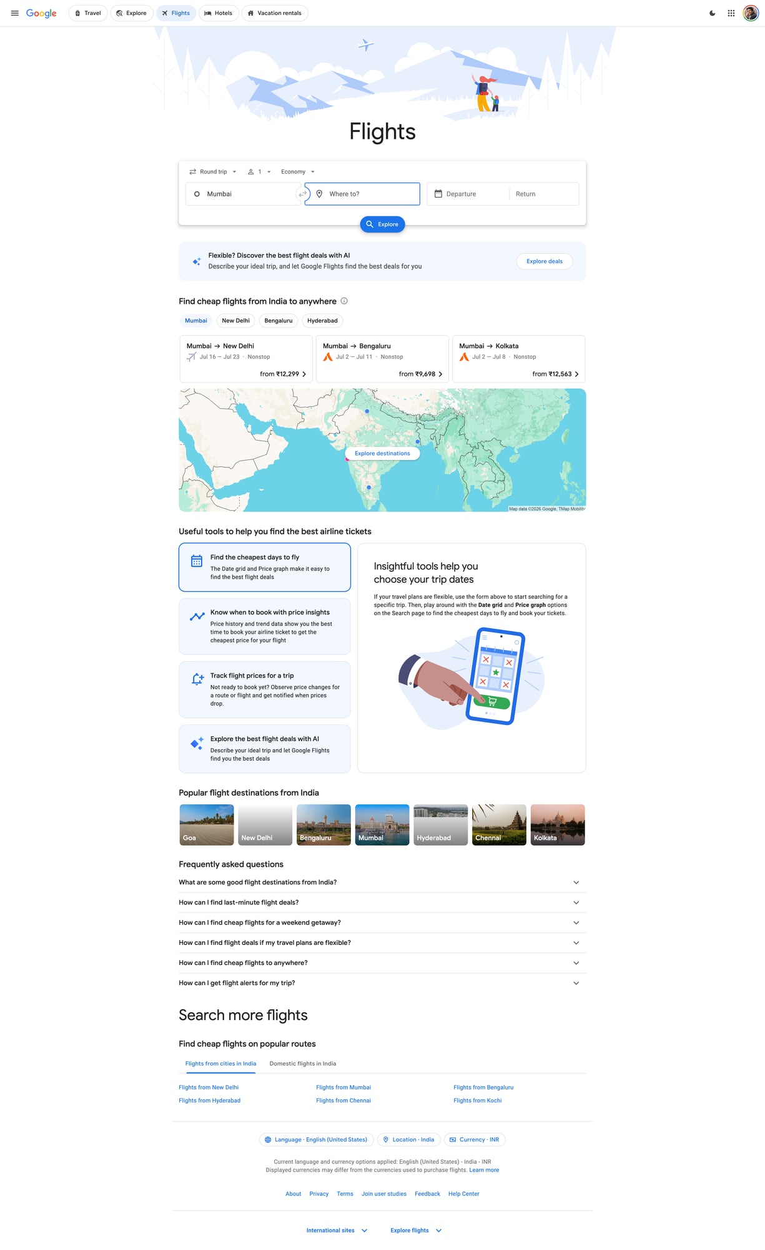Image resolution: width=765 pixels, height=1250 pixels.
Task: Expand the International sites section
Action: tap(337, 1230)
